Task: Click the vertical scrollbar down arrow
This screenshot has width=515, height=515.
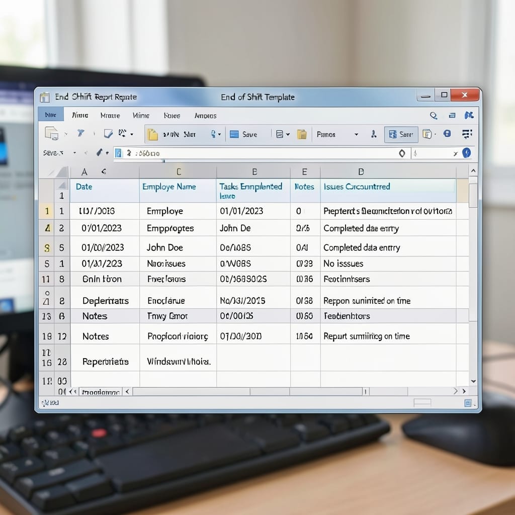Action: coord(473,381)
